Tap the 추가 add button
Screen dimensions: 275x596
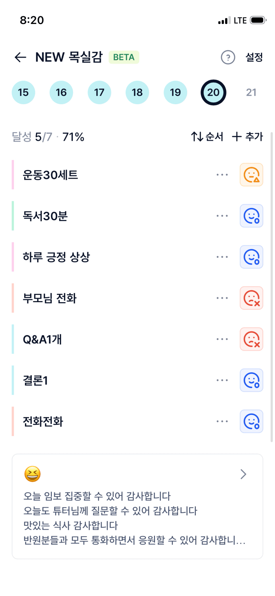[x=247, y=136]
